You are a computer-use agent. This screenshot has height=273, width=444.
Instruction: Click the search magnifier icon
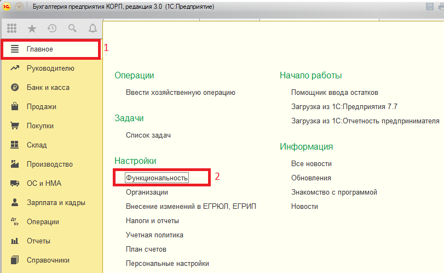point(72,28)
